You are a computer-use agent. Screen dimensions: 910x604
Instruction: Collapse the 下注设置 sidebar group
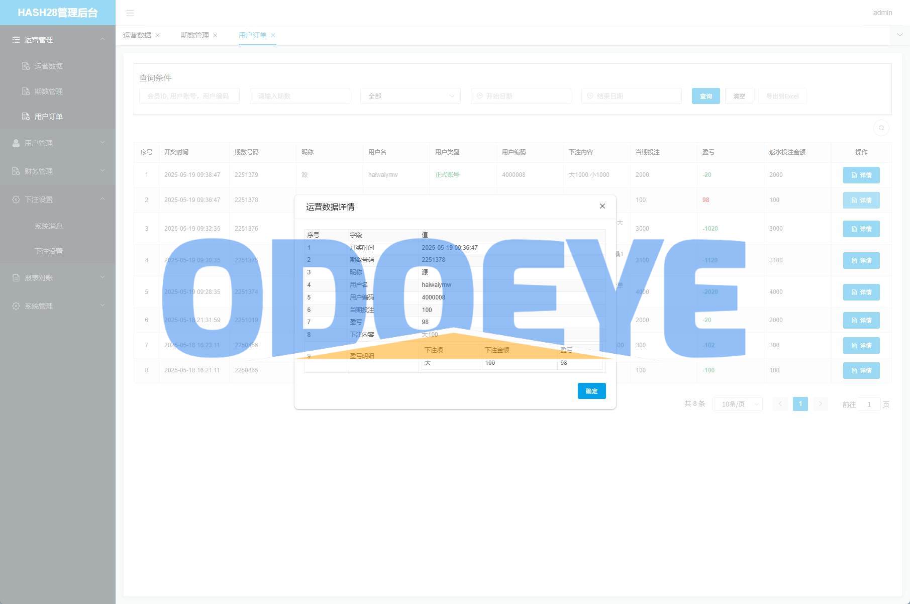tap(58, 199)
